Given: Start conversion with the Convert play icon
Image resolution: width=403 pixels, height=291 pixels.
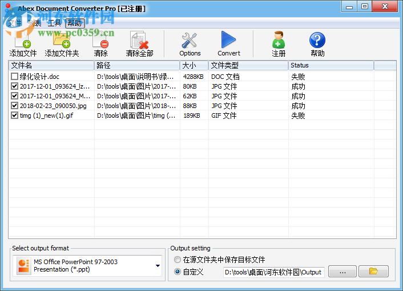Looking at the screenshot, I should (228, 39).
